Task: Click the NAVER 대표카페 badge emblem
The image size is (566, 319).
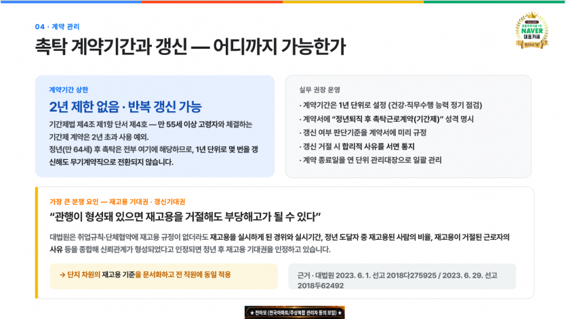Action: (531, 30)
